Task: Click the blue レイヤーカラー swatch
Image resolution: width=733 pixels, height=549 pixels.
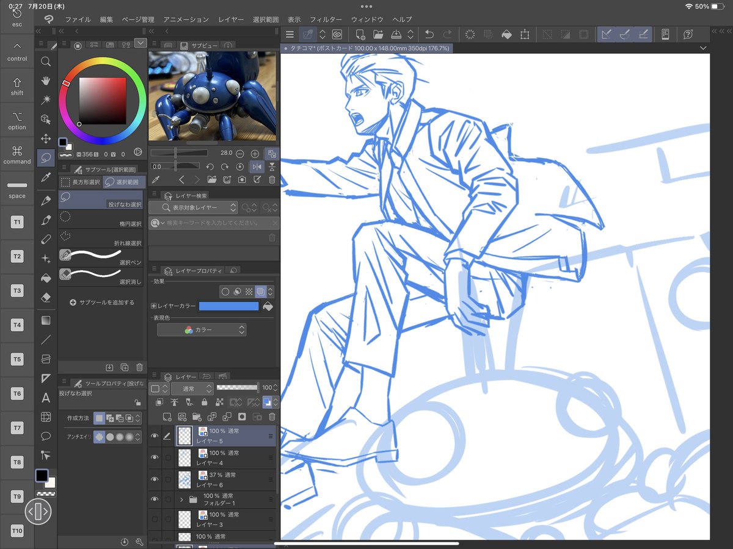Action: (x=229, y=306)
